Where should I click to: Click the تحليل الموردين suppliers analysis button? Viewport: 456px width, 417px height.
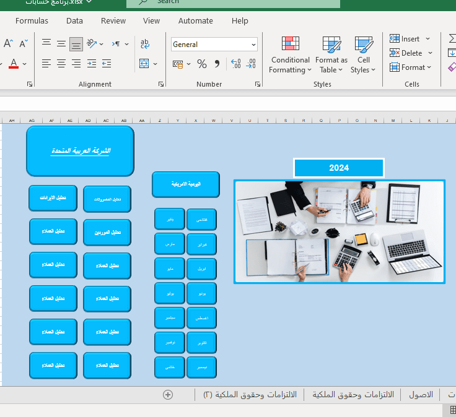(x=107, y=233)
